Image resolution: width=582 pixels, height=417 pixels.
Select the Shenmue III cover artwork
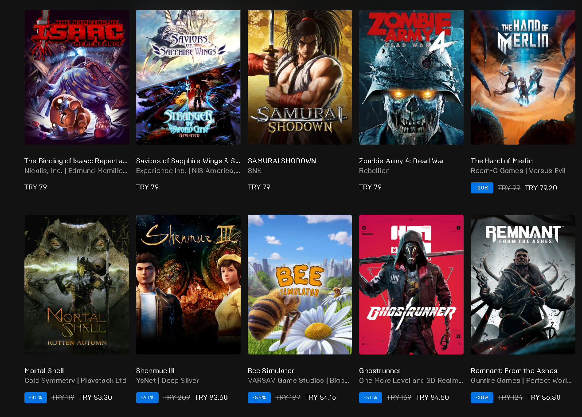188,285
